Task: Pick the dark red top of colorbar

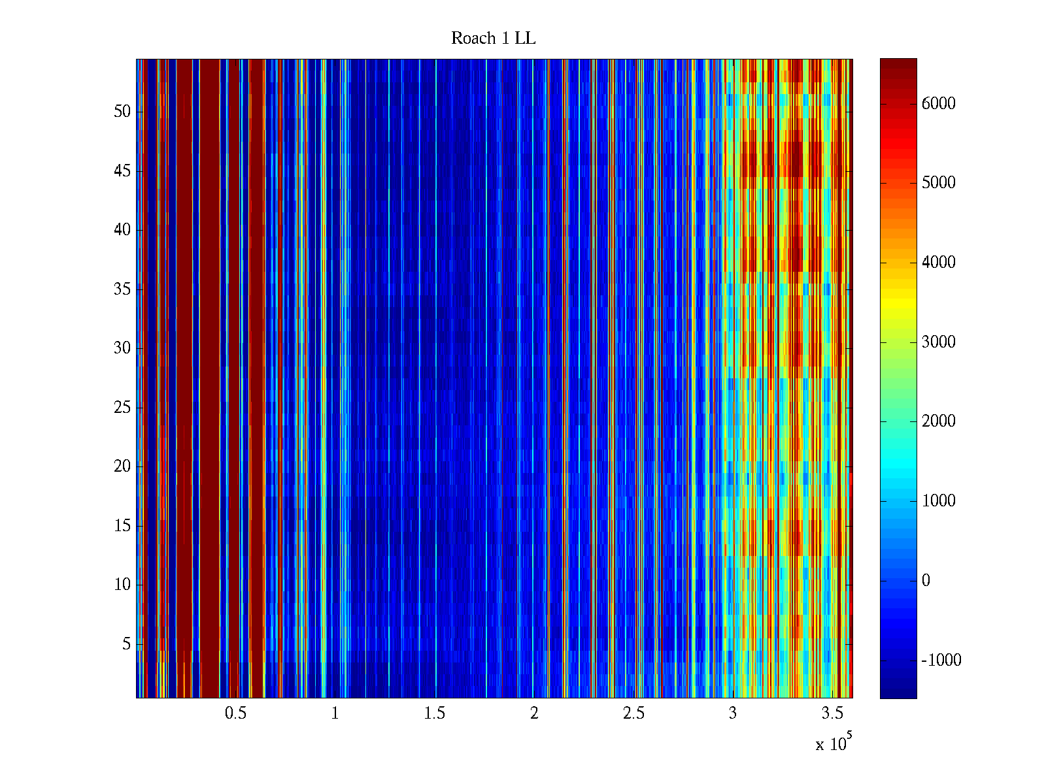Action: 898,65
